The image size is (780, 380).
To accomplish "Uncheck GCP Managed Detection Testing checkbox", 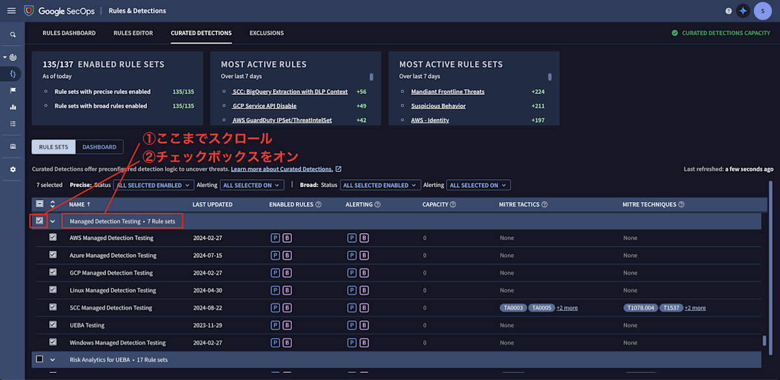I will click(53, 273).
